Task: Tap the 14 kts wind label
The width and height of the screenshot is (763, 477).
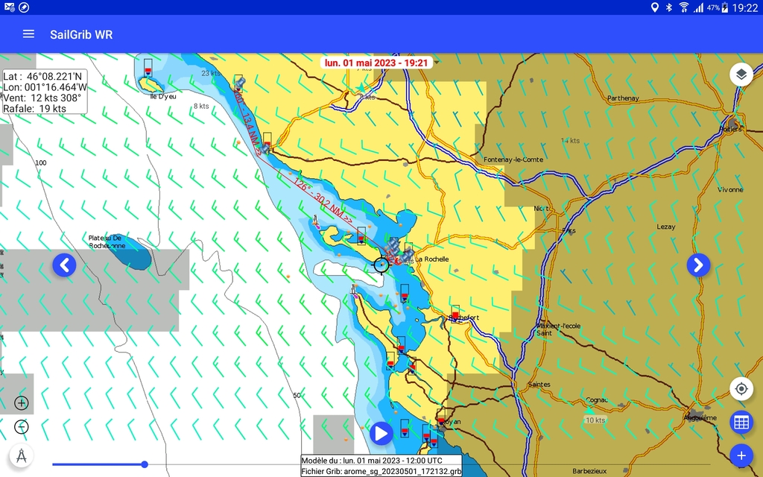Action: coord(570,141)
